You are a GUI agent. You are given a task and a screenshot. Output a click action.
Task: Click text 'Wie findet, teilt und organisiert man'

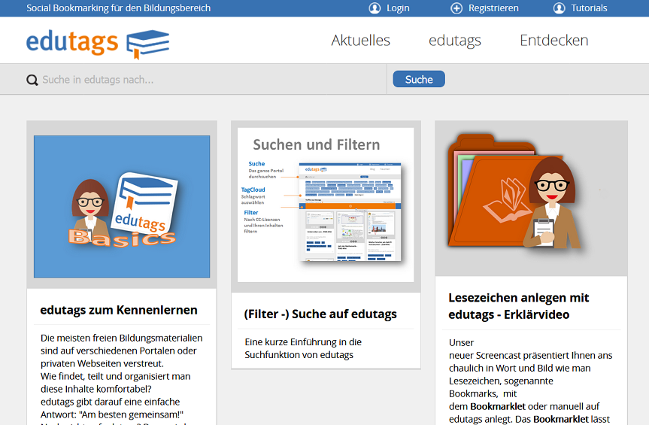[x=116, y=376]
